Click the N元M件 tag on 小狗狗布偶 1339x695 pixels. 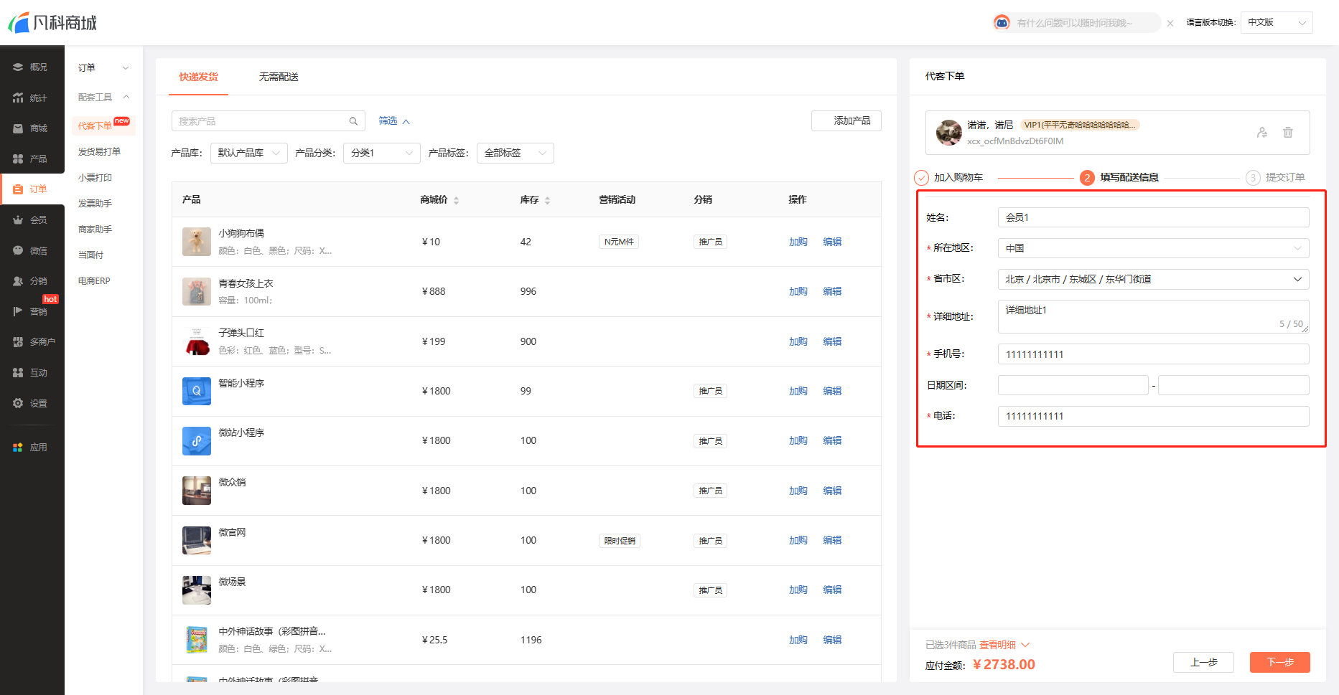pyautogui.click(x=619, y=242)
